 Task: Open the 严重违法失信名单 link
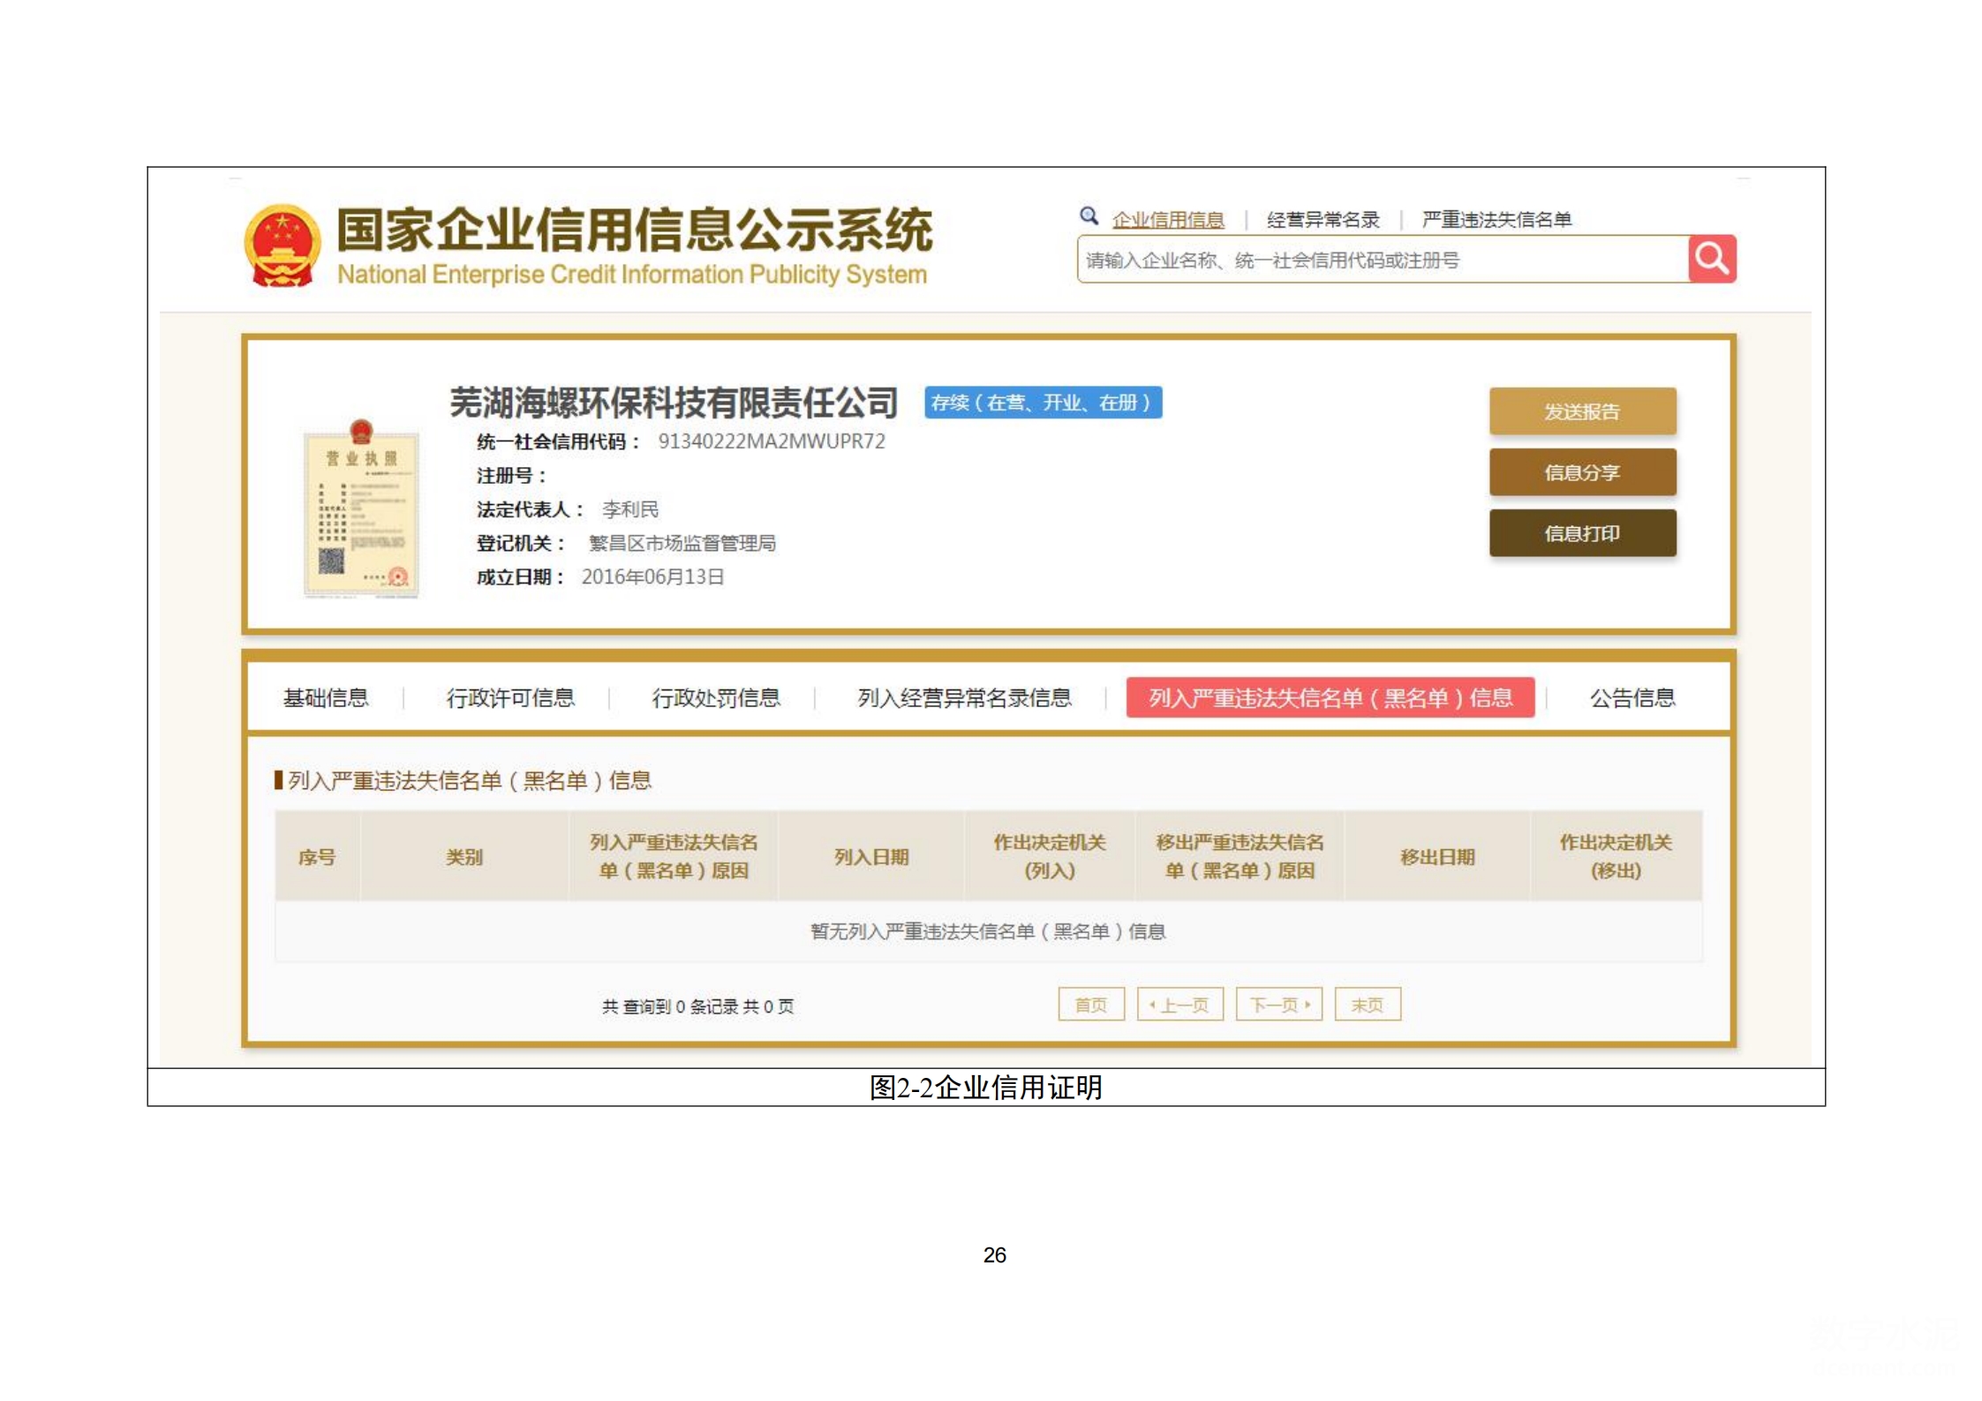[1496, 220]
